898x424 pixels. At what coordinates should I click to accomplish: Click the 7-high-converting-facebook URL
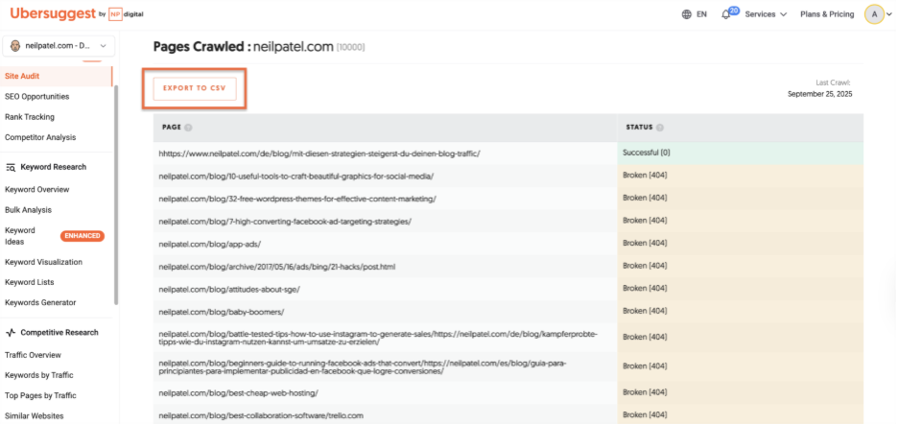click(285, 222)
